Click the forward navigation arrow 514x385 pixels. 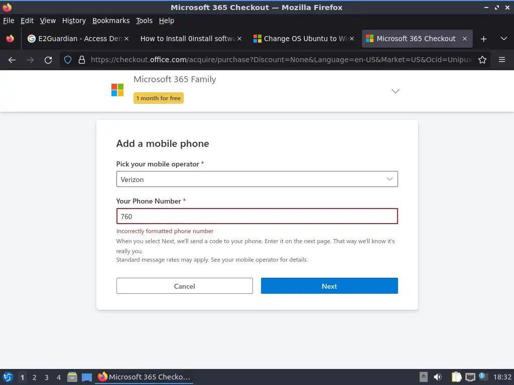tap(30, 60)
